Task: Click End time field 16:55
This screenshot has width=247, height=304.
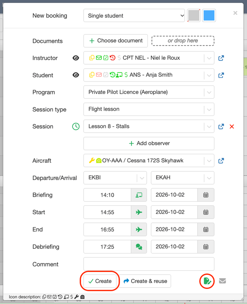Action: coord(107,229)
